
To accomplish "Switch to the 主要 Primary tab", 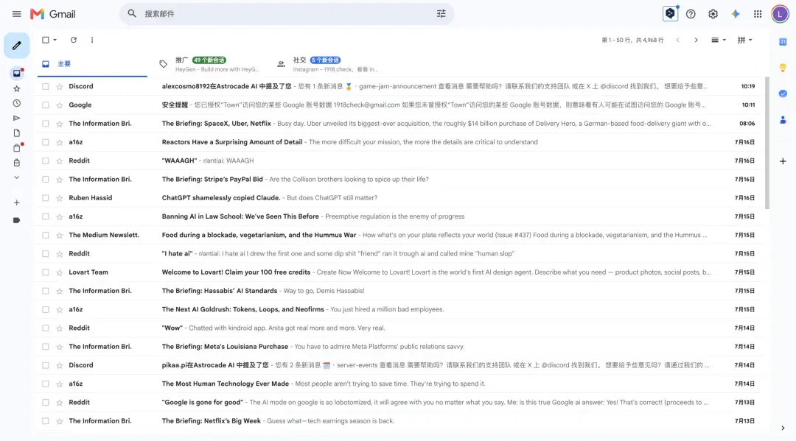I will (x=92, y=64).
